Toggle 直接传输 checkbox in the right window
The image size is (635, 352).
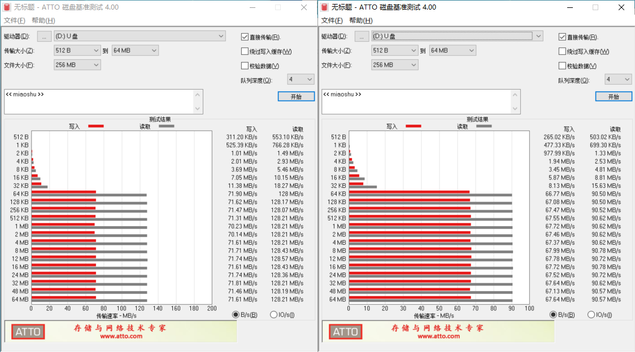tap(562, 37)
